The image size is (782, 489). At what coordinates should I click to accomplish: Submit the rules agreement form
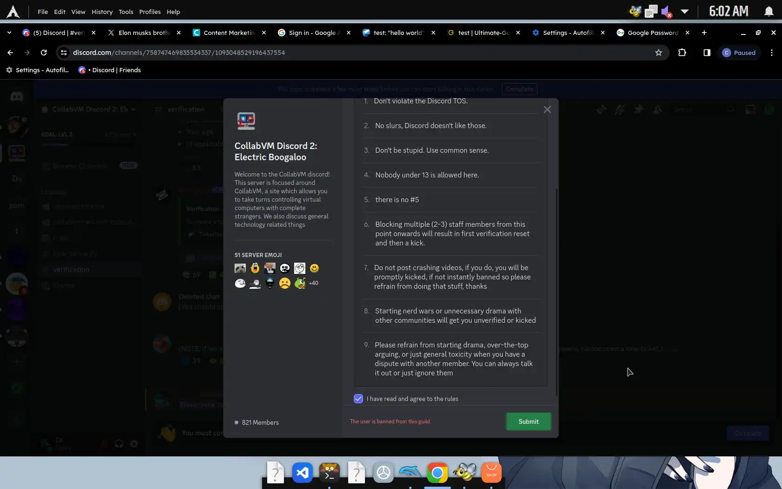coord(528,421)
